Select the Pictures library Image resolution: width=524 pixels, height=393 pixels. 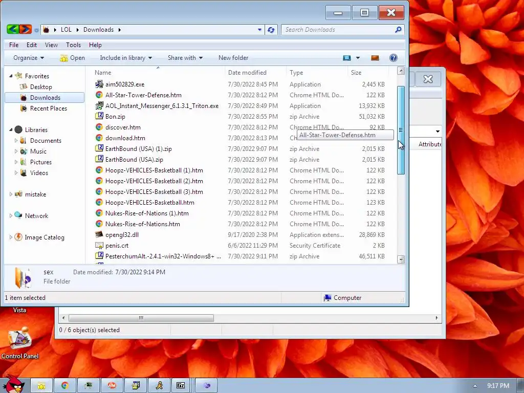coord(41,162)
